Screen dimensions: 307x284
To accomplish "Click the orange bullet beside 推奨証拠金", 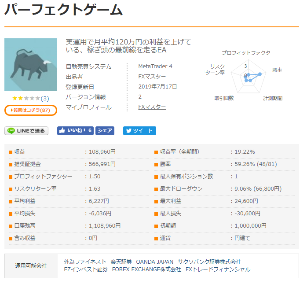I will 11,164.
